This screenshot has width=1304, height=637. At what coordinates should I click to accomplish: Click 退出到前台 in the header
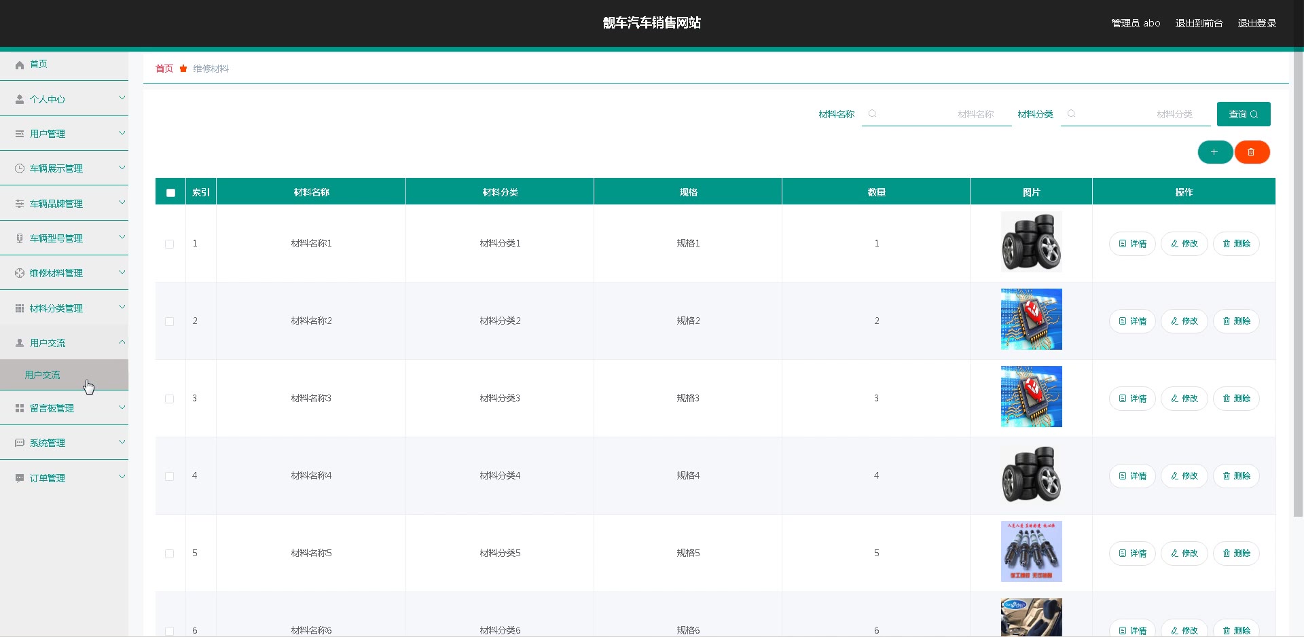[x=1199, y=23]
